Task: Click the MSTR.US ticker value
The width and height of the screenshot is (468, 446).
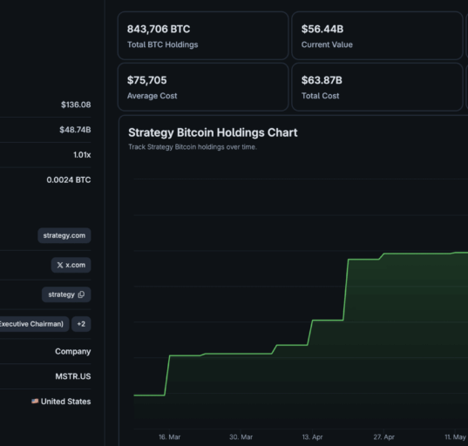Action: (73, 376)
